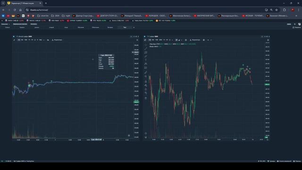Open a new browser tab
The image size is (302, 170).
tap(46, 3)
